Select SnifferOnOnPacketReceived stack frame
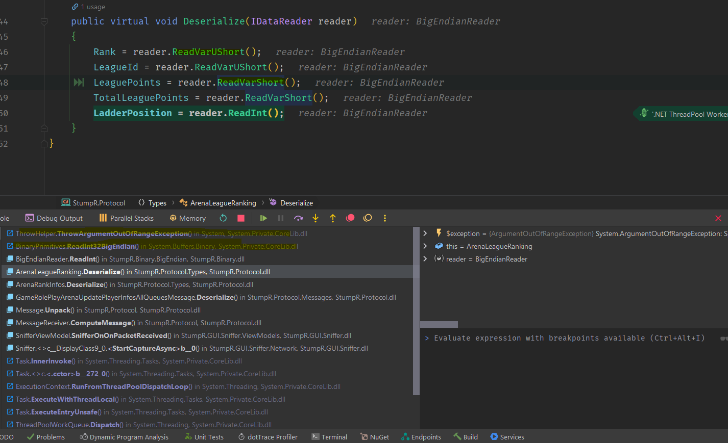728x443 pixels. pyautogui.click(x=207, y=335)
